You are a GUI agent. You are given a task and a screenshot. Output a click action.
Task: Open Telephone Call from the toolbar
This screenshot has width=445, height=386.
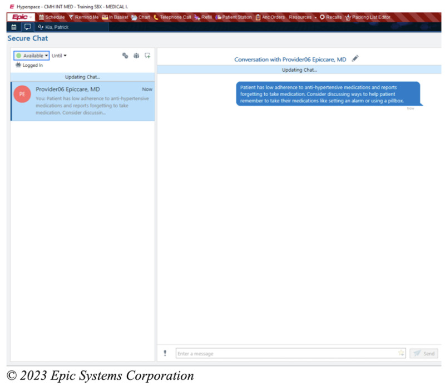[x=172, y=17]
